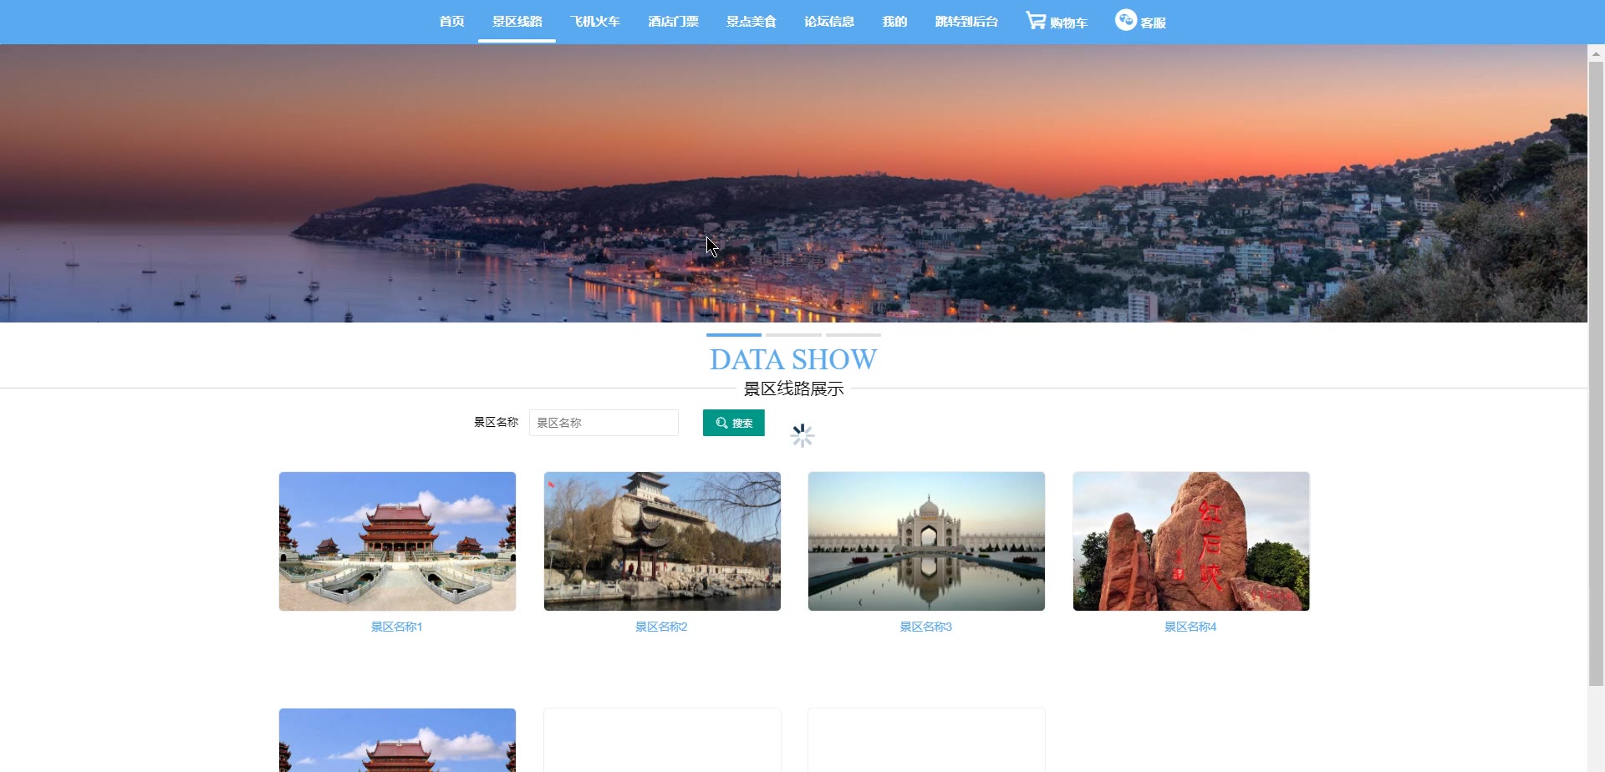Screen dimensions: 1605x772
Task: Open the 酒店门票 menu item
Action: [x=673, y=22]
